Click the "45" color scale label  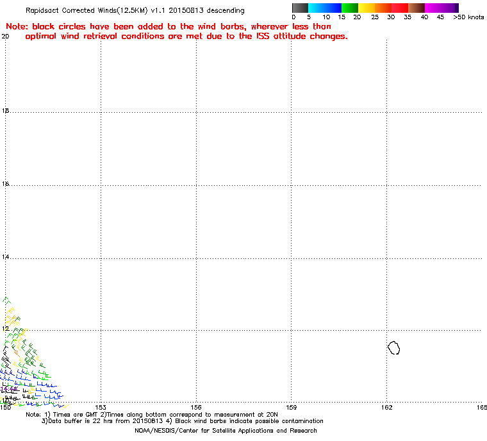tap(440, 17)
